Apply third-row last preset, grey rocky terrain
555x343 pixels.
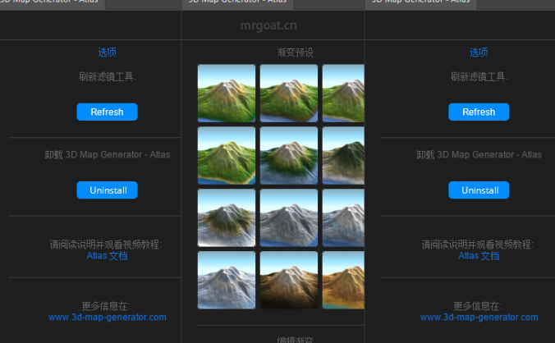tap(343, 217)
